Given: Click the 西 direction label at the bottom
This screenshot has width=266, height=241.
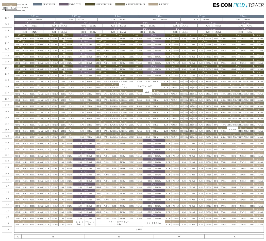Looking at the screenshot, I should coord(53,237).
